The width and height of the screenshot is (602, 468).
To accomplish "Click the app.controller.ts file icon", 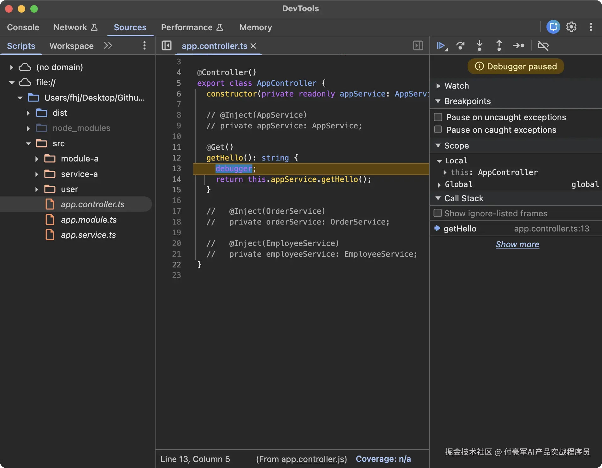I will tap(50, 204).
